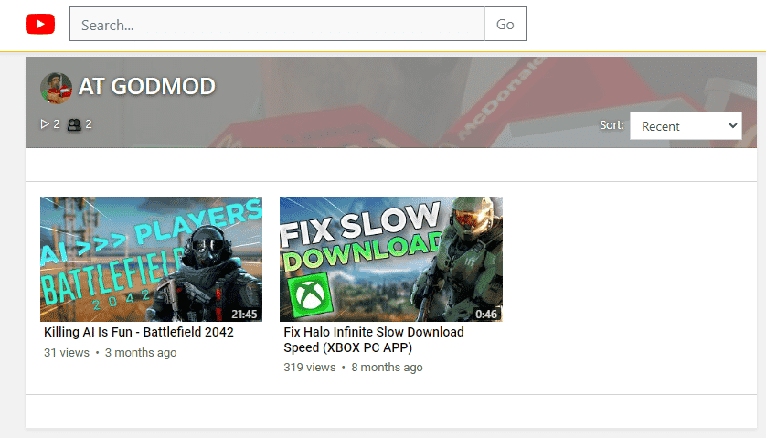This screenshot has height=438, width=766.
Task: Click the red YouTube logo icon
Action: click(x=40, y=24)
